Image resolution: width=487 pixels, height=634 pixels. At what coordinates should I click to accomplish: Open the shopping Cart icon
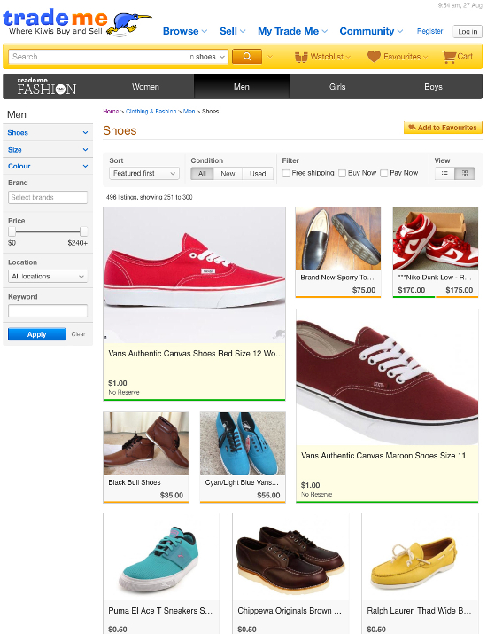(449, 57)
